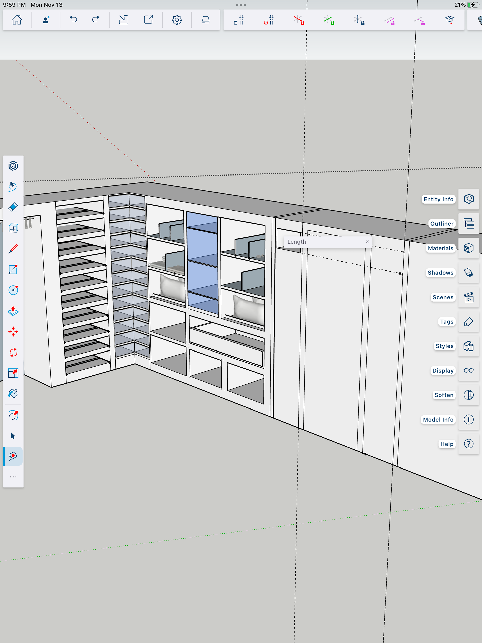
Task: Select the Paint Bucket tool
Action: 13,394
